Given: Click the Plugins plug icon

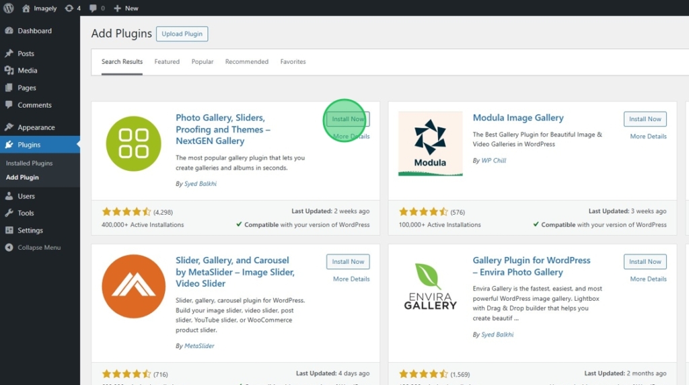Looking at the screenshot, I should pos(9,145).
